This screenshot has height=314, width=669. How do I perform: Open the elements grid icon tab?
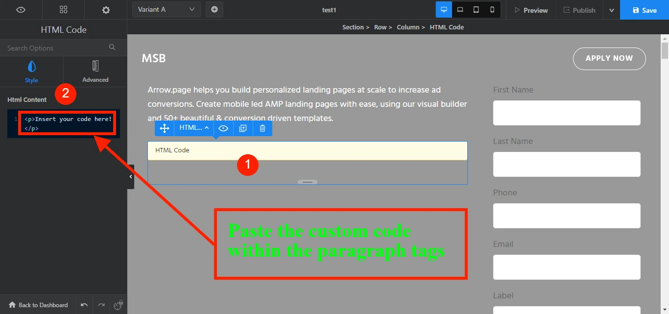pos(63,10)
